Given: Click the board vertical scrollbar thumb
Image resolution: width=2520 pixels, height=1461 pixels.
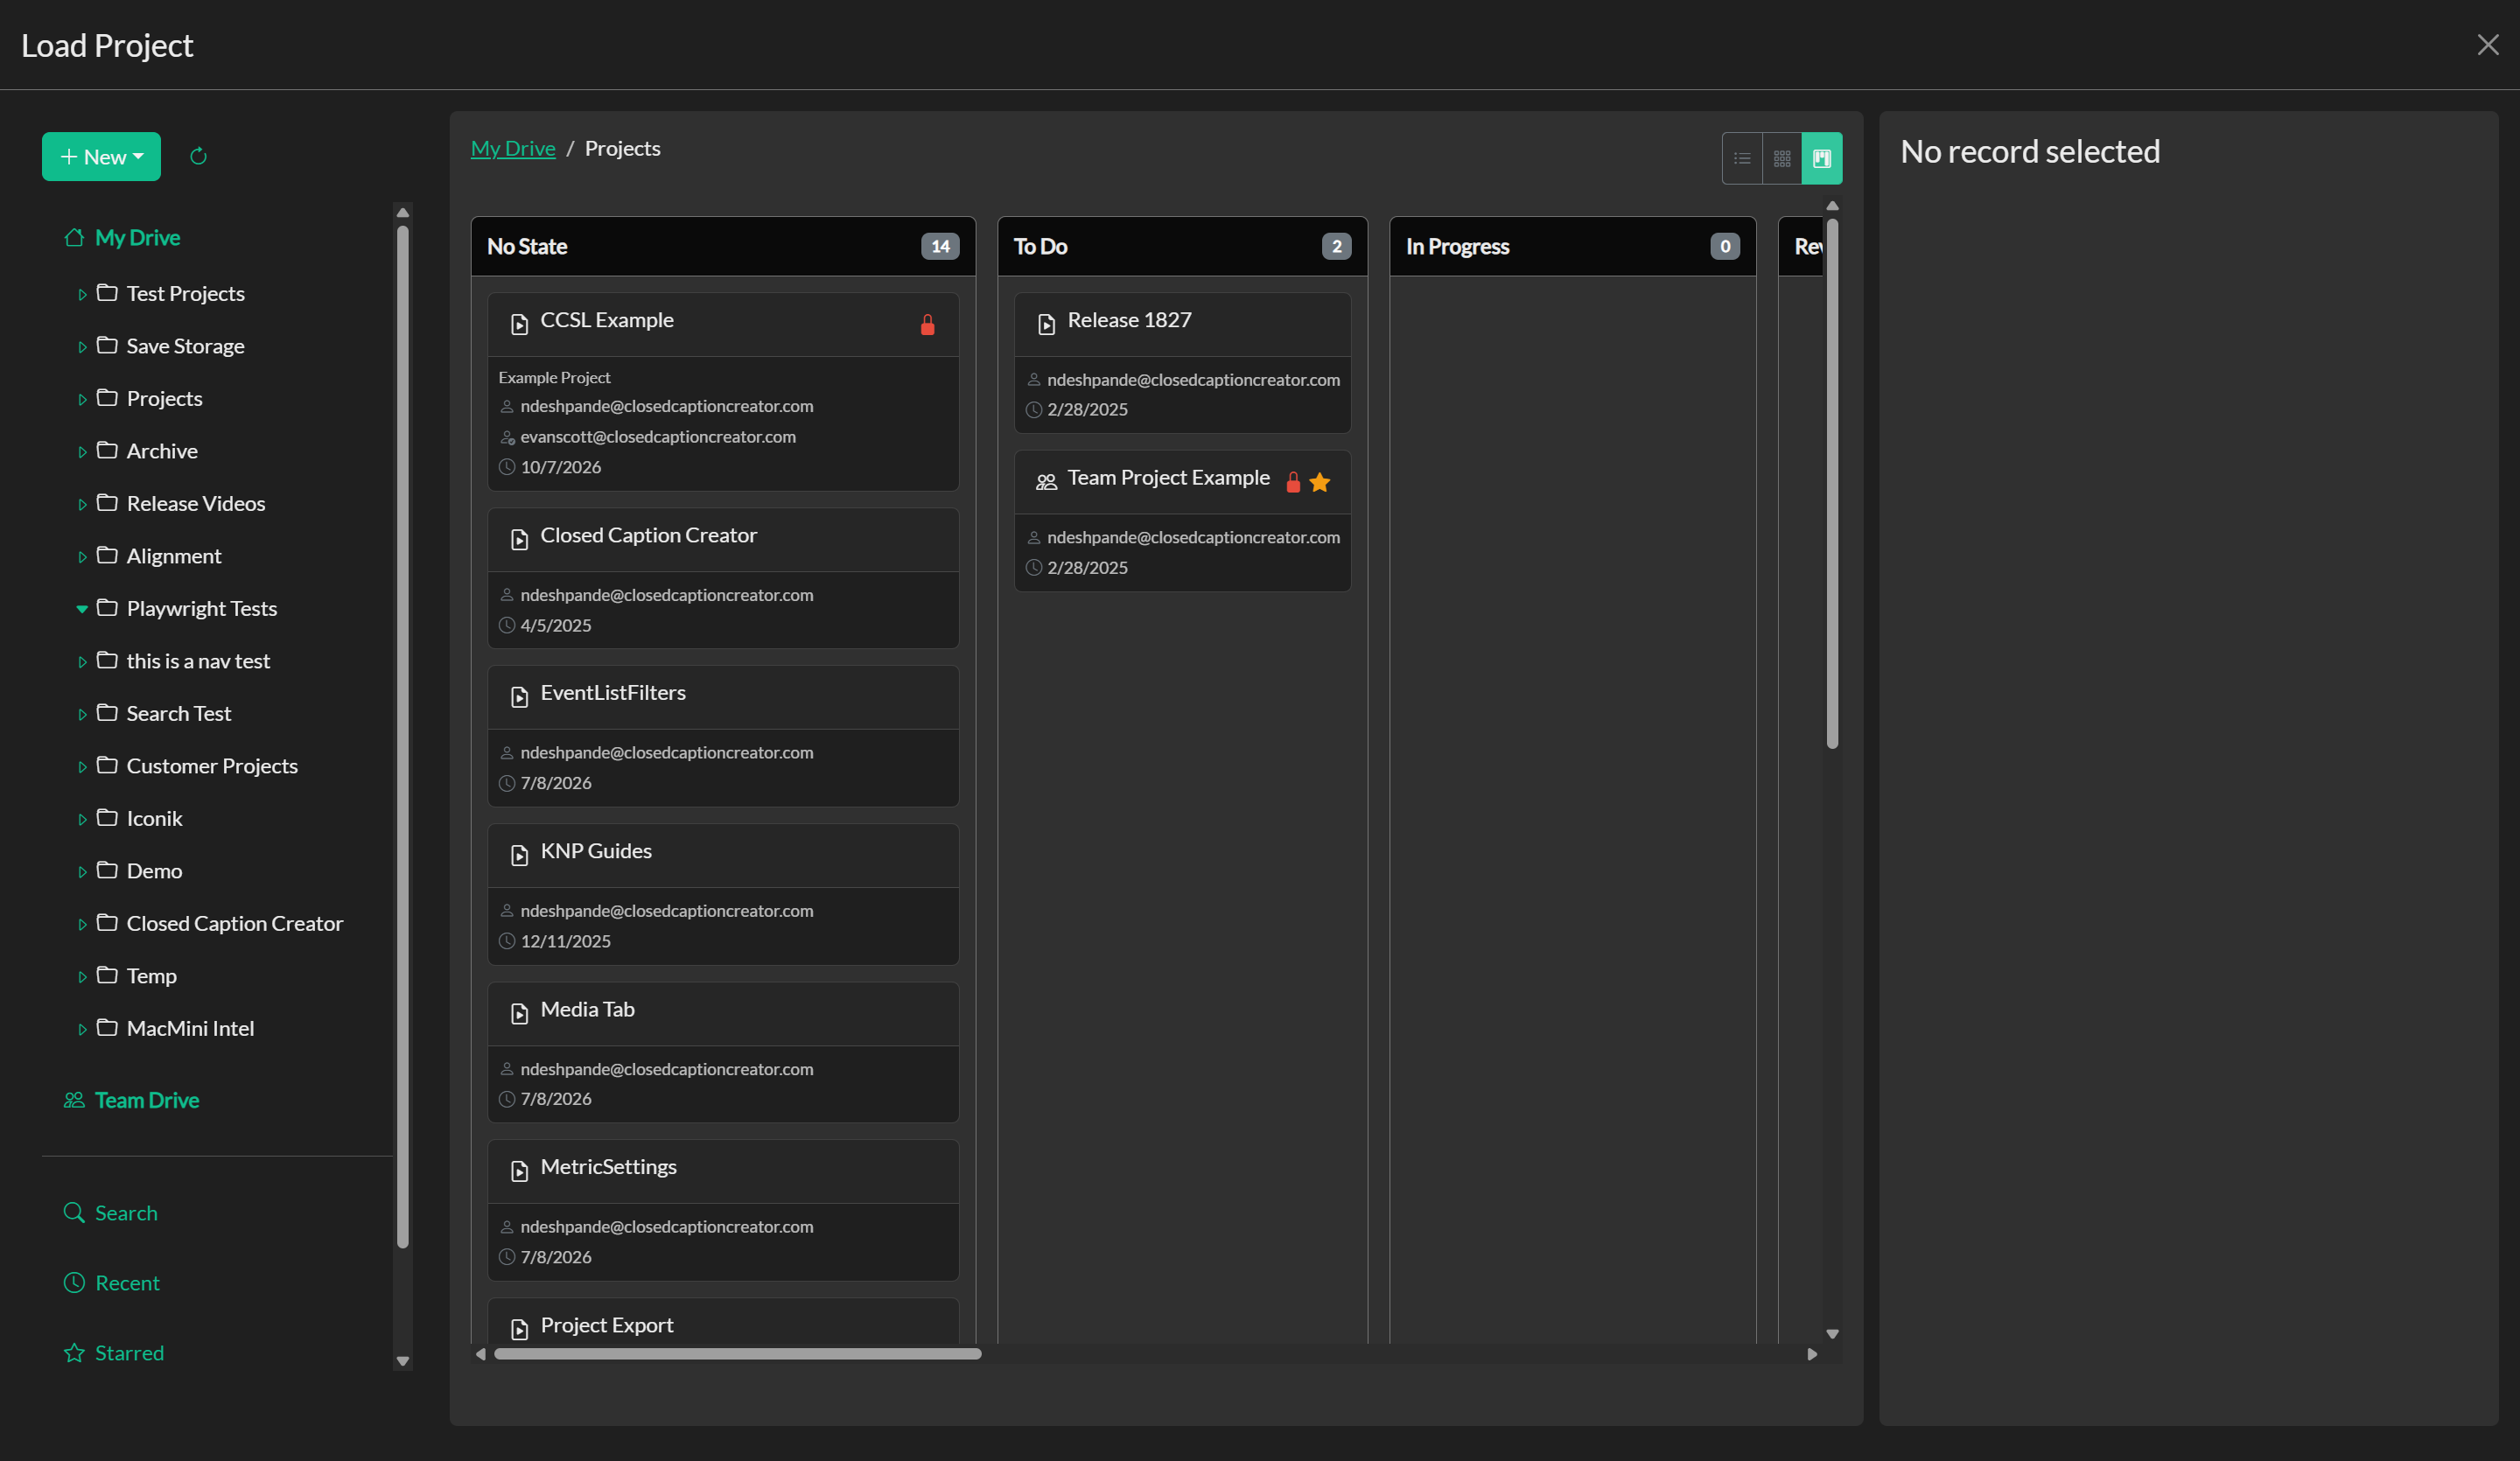Looking at the screenshot, I should [x=1832, y=483].
